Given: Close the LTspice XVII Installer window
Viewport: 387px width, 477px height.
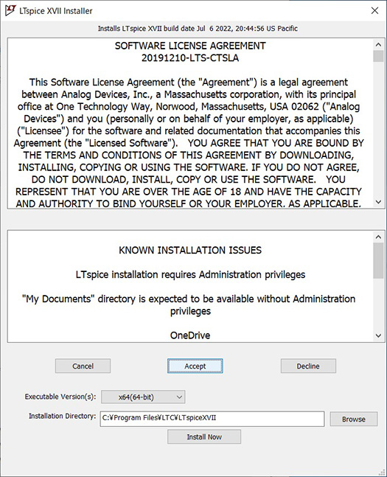Looking at the screenshot, I should [374, 10].
